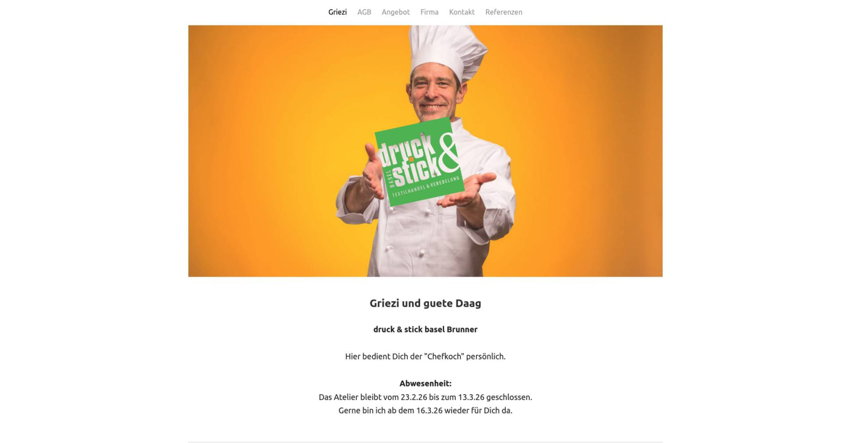The width and height of the screenshot is (851, 443).
Task: Click the Atelier closed dates line
Action: pyautogui.click(x=425, y=397)
